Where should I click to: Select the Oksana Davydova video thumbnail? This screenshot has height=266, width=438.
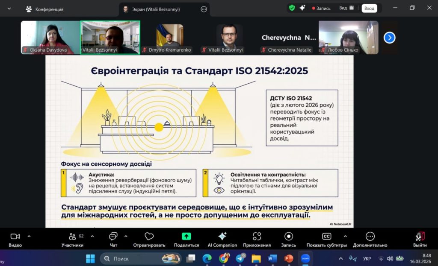(50, 37)
